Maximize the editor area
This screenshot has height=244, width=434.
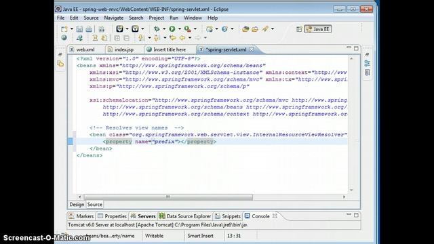(x=356, y=48)
